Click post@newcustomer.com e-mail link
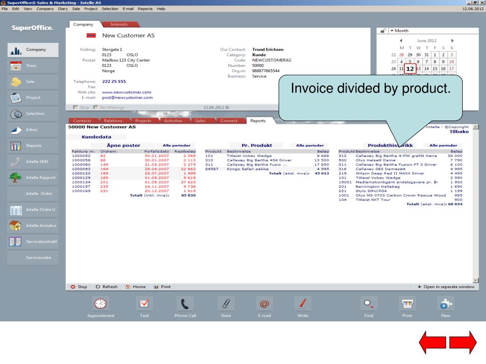The width and height of the screenshot is (486, 364). pyautogui.click(x=127, y=98)
